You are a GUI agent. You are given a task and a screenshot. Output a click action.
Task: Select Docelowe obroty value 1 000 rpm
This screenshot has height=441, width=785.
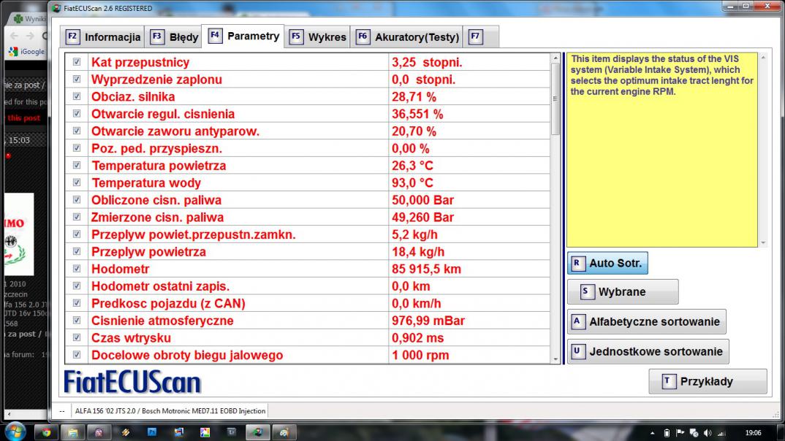420,355
